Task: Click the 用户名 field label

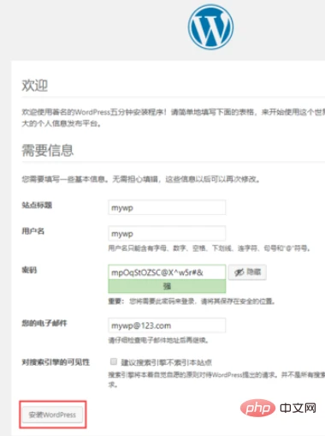Action: (x=33, y=231)
